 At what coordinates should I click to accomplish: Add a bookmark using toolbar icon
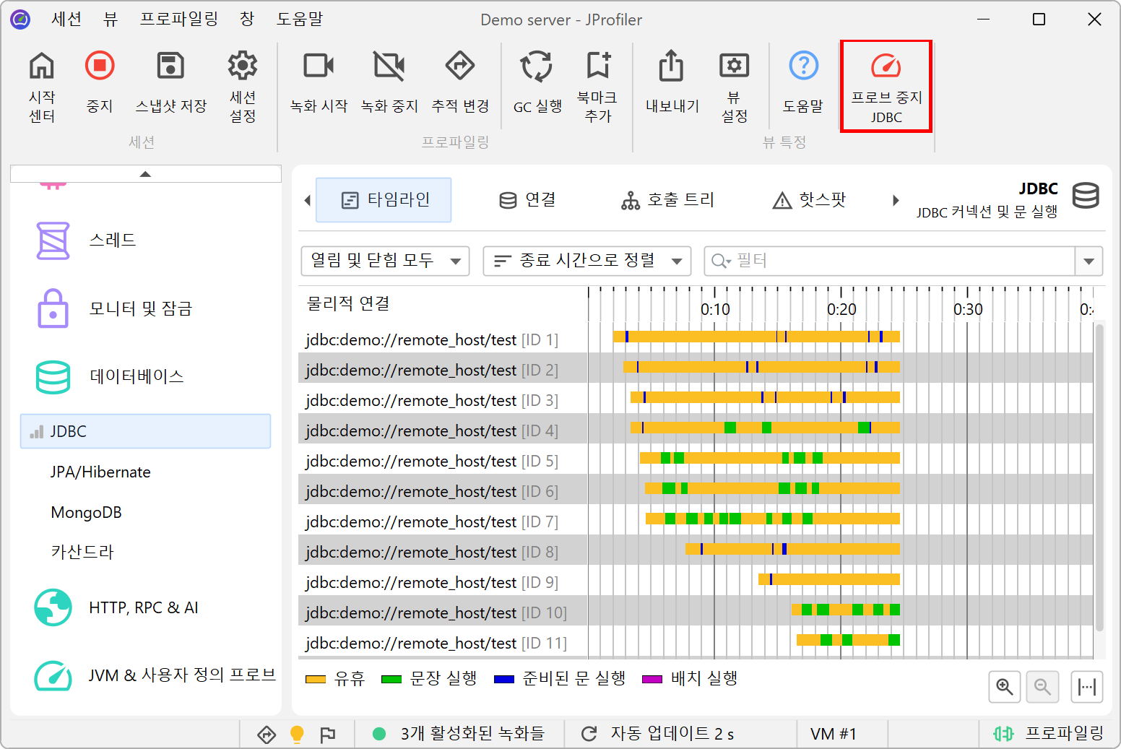coord(597,66)
